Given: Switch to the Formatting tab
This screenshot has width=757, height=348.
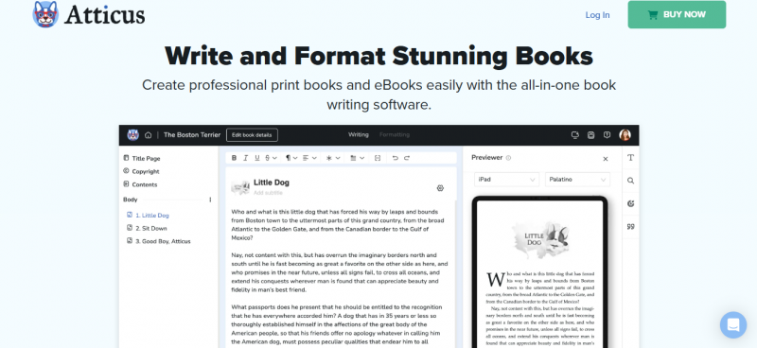Looking at the screenshot, I should 395,134.
